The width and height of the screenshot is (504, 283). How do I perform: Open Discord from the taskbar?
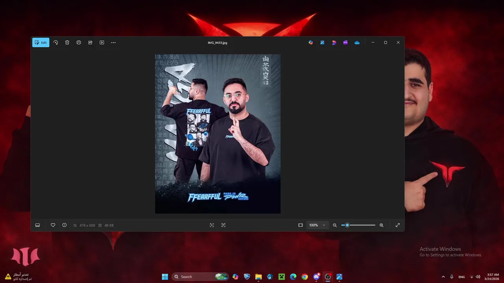pyautogui.click(x=316, y=277)
